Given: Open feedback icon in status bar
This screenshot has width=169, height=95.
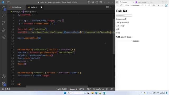Looking at the screenshot, I should (x=107, y=89).
